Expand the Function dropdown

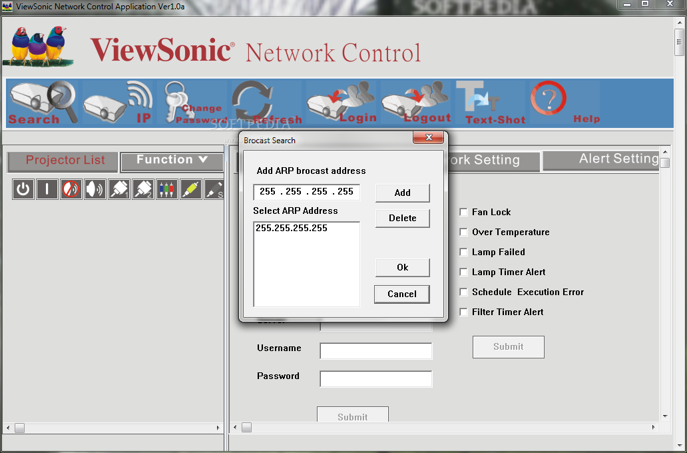172,161
